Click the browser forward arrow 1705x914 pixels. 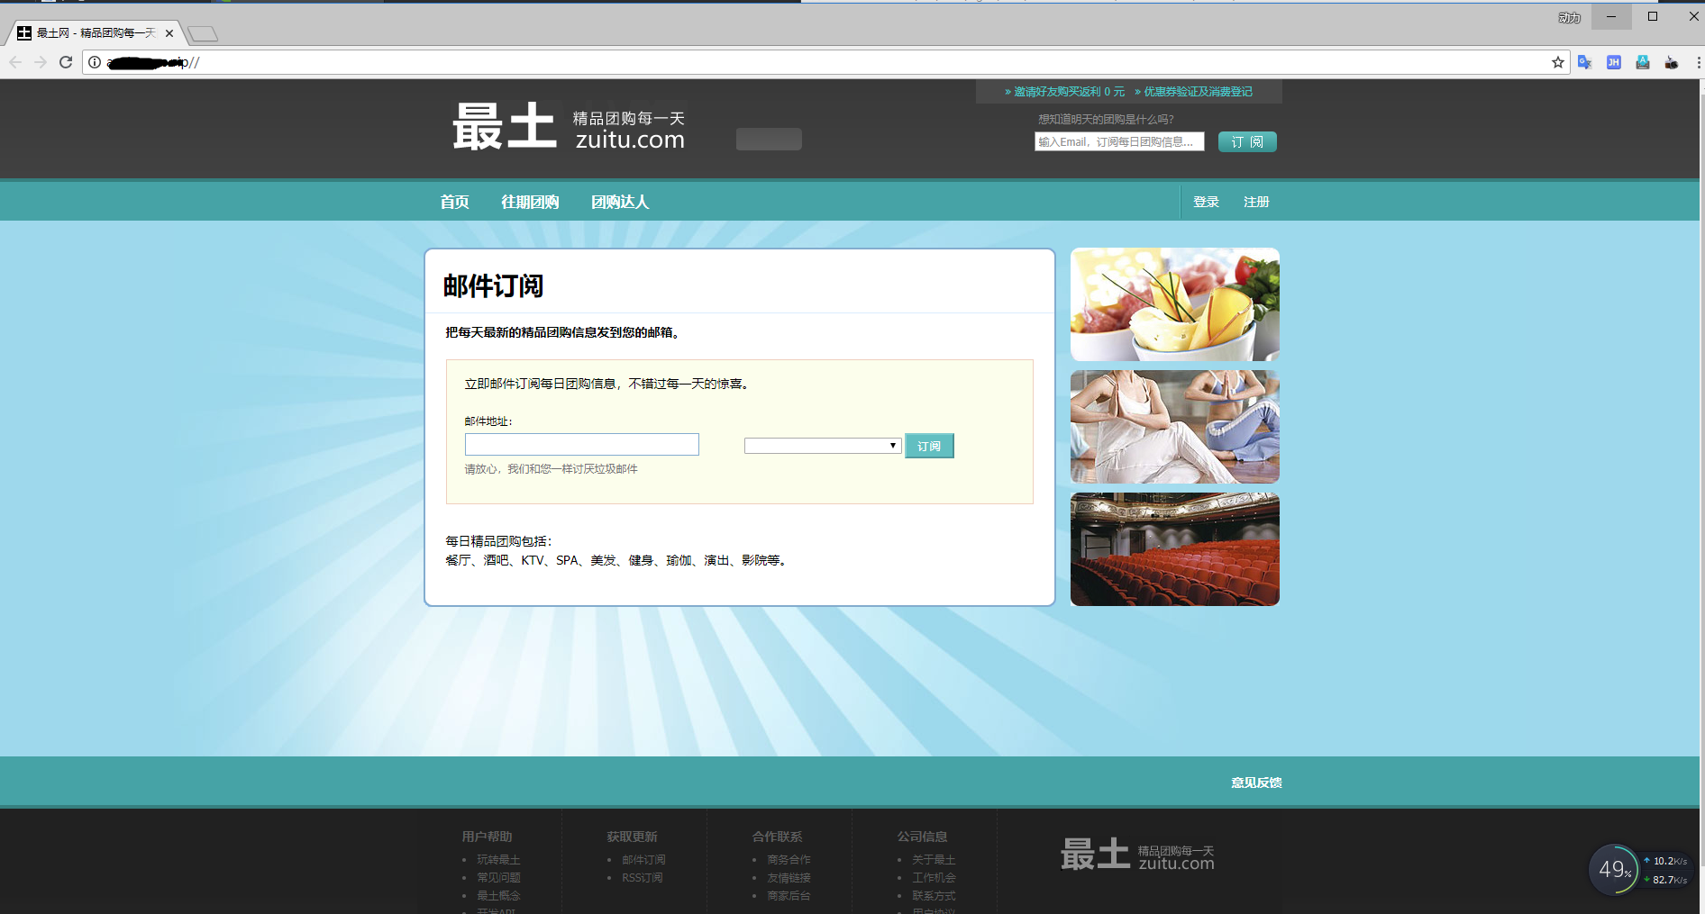pyautogui.click(x=40, y=62)
